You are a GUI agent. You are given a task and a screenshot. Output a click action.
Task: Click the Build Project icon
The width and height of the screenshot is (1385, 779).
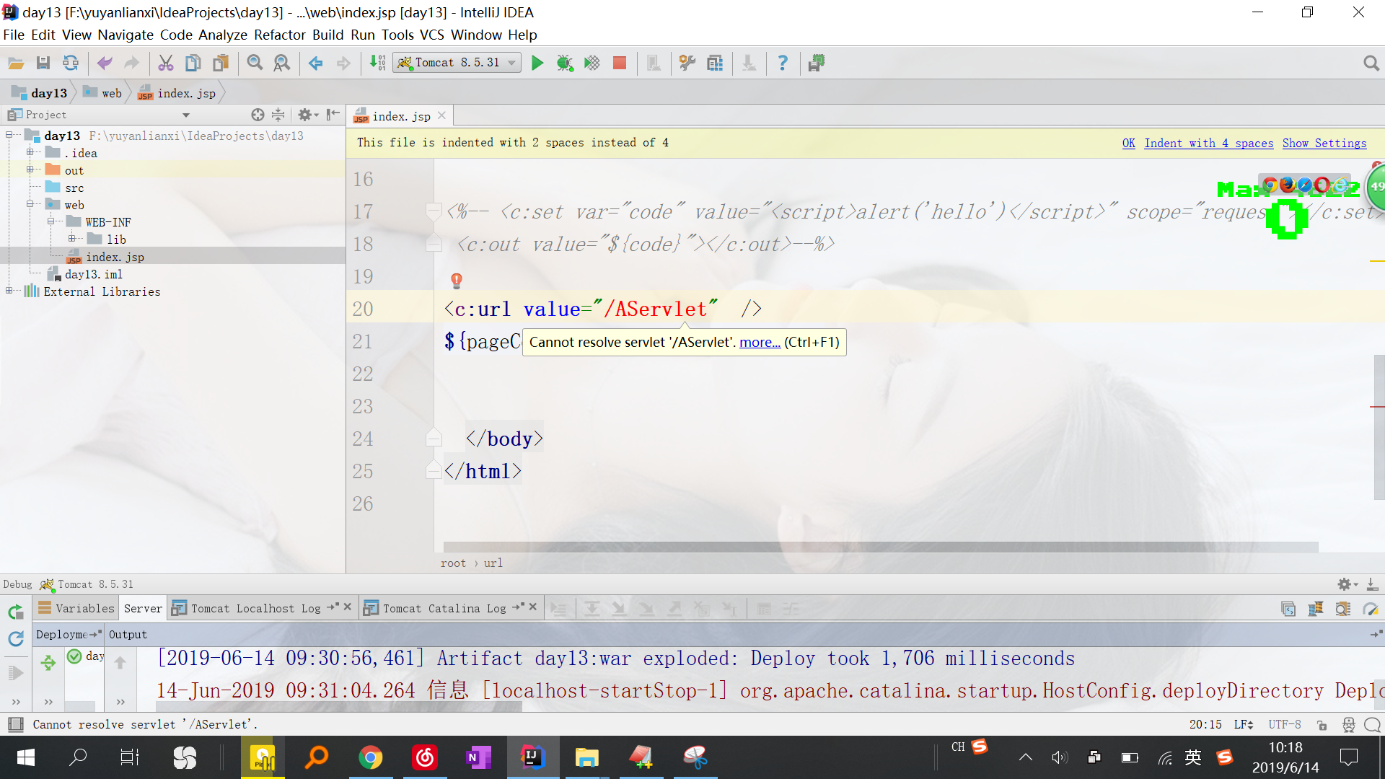click(377, 63)
